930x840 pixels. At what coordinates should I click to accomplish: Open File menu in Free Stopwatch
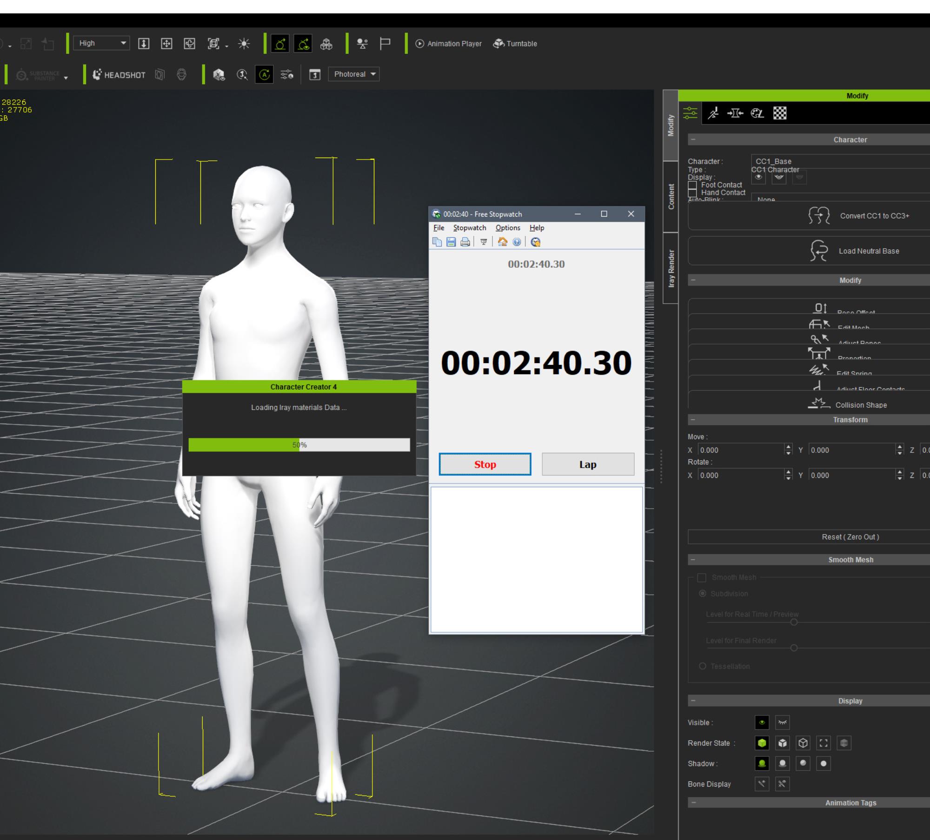(438, 228)
